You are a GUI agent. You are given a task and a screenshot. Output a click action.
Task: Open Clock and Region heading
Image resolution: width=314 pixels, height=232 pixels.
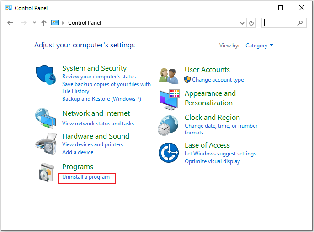tap(212, 118)
